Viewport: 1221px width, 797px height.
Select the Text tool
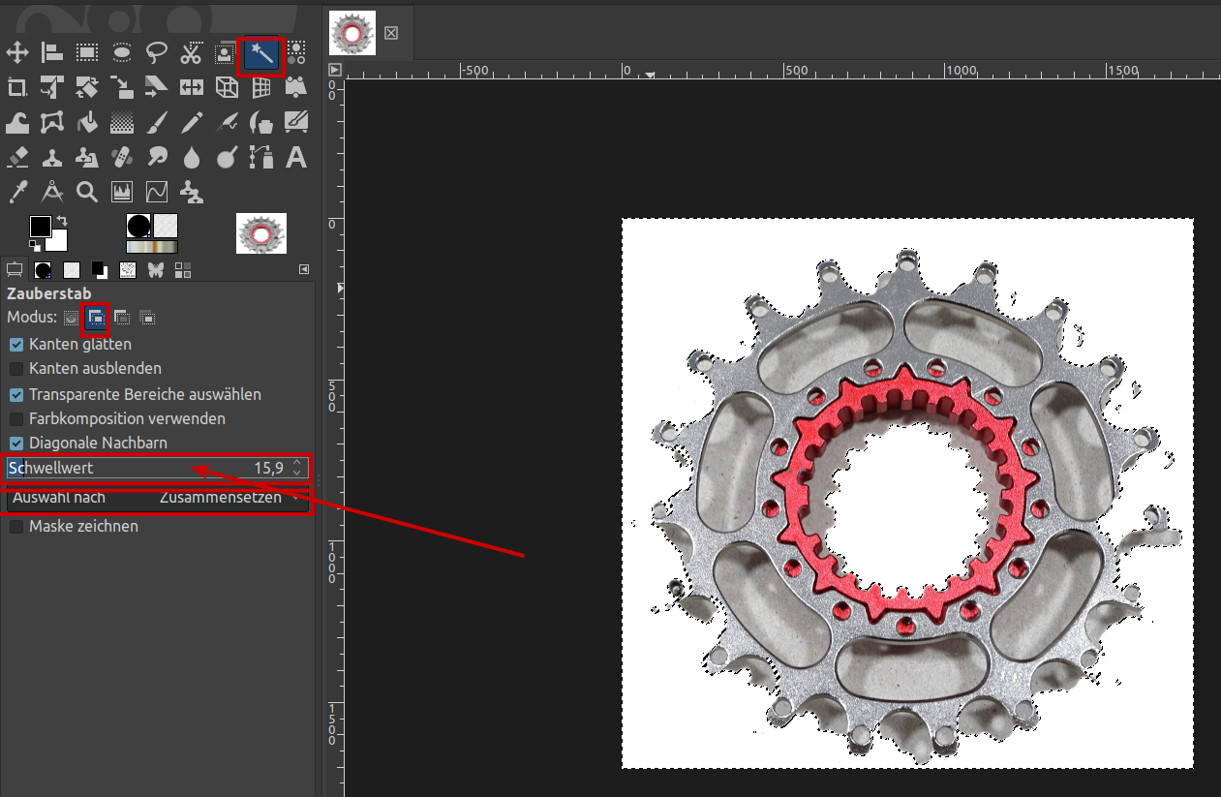pos(296,157)
